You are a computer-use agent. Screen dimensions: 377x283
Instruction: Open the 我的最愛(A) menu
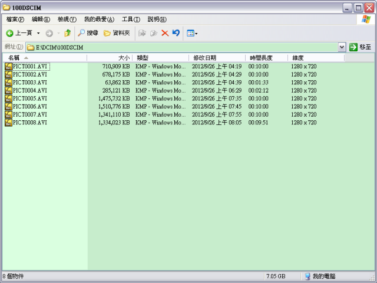(99, 19)
